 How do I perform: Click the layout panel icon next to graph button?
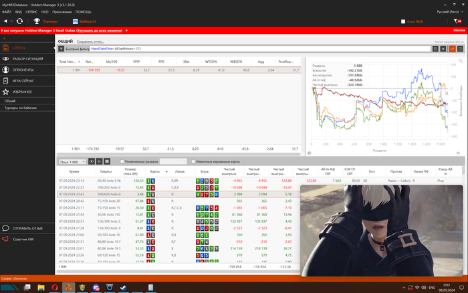point(460,49)
